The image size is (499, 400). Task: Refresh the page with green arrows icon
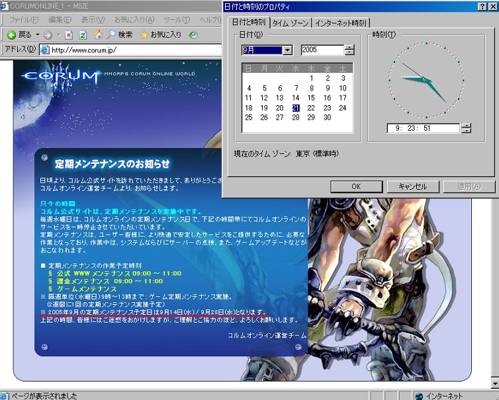coord(83,35)
